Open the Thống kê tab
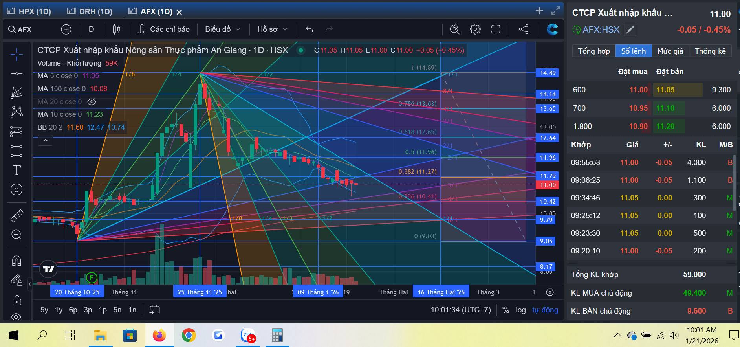 click(710, 51)
